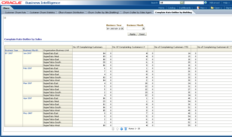
Task: Collapse the prompt section minus icon
Action: click(x=5, y=18)
